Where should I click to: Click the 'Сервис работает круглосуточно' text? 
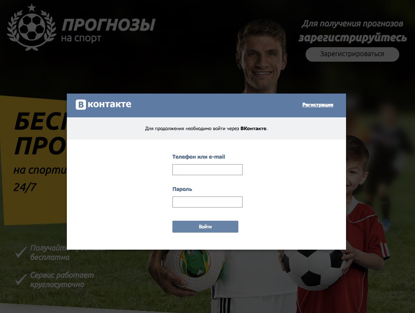(62, 280)
